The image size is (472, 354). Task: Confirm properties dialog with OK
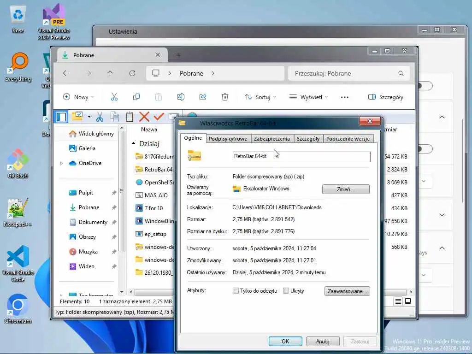[x=285, y=342]
